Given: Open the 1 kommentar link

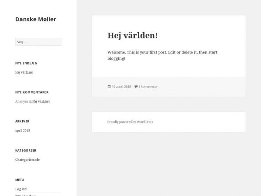Looking at the screenshot, I should point(148,87).
